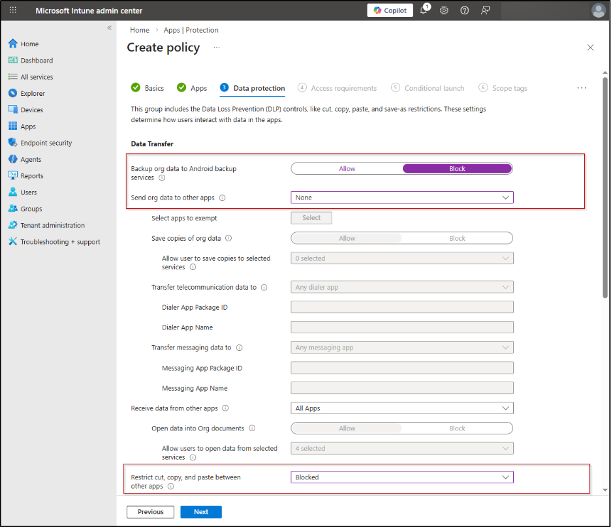This screenshot has width=611, height=527.
Task: Click the Previous button
Action: click(150, 512)
